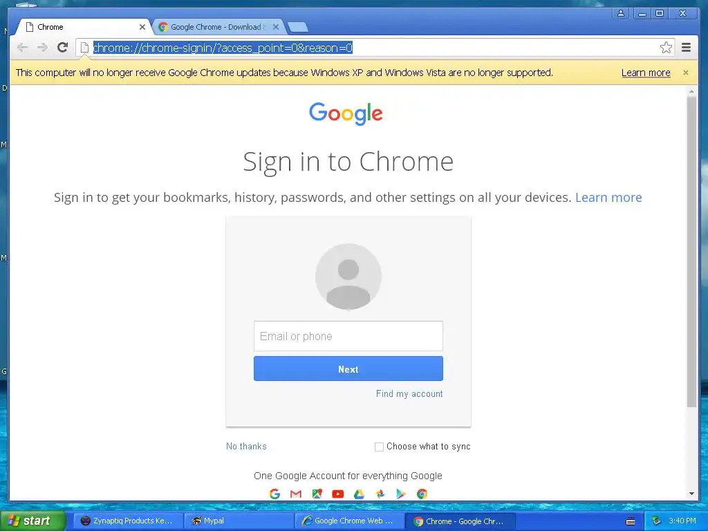Click the Google G service icon

[274, 494]
